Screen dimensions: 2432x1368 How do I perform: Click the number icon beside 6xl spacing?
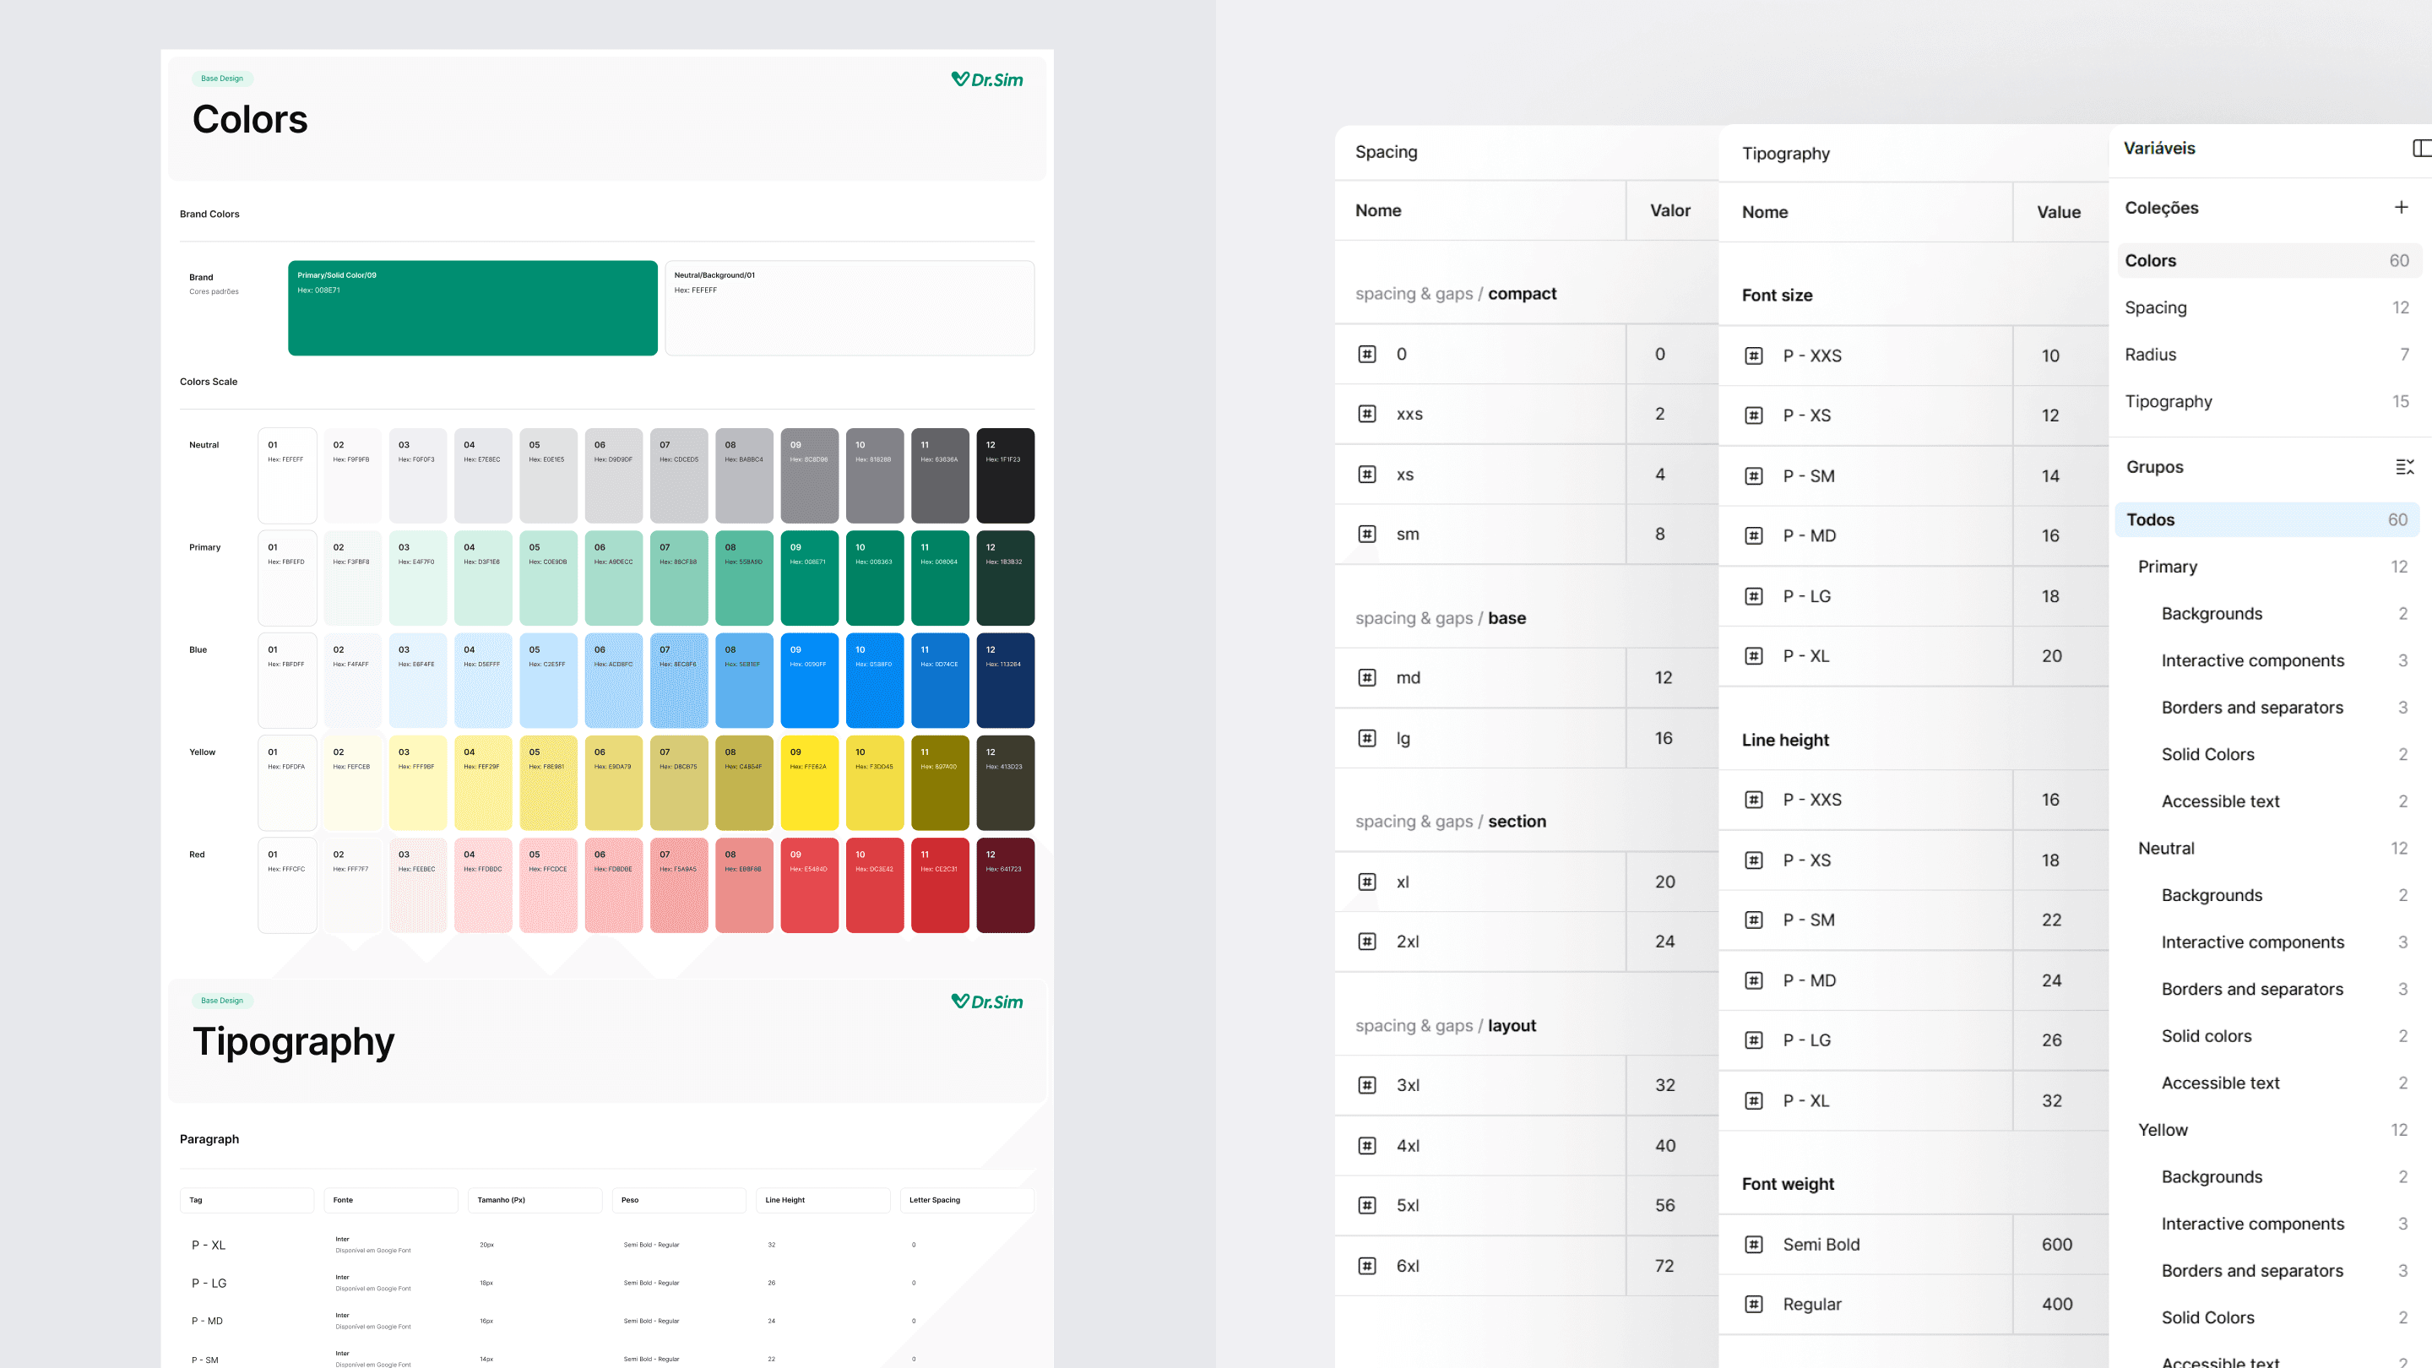pyautogui.click(x=1366, y=1266)
